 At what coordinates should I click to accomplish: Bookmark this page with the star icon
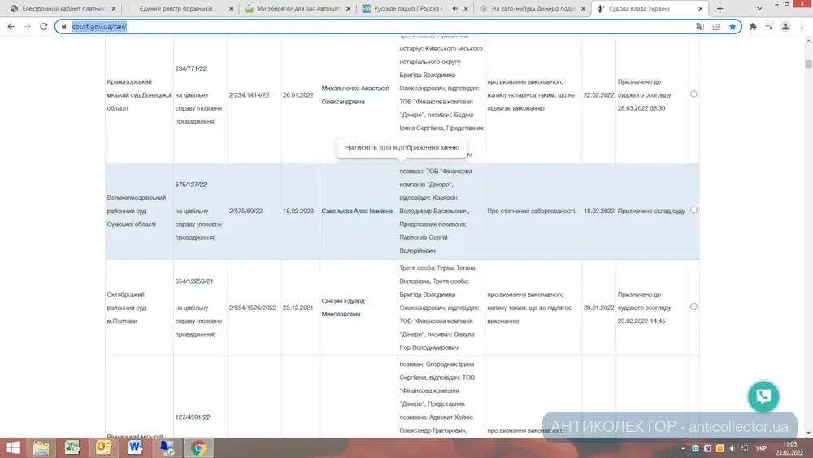click(733, 26)
